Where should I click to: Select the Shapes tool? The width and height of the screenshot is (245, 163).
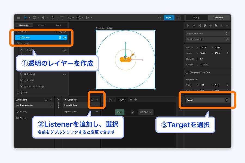pyautogui.click(x=44, y=17)
